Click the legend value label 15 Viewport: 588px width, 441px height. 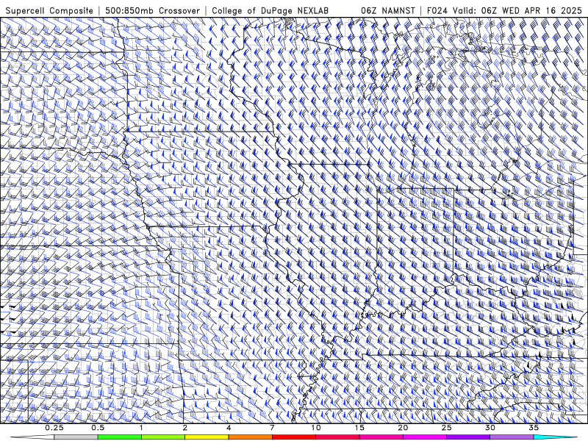tap(359, 428)
